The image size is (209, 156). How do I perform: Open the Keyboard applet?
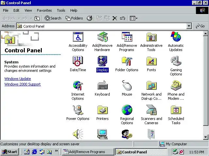pos(102,88)
